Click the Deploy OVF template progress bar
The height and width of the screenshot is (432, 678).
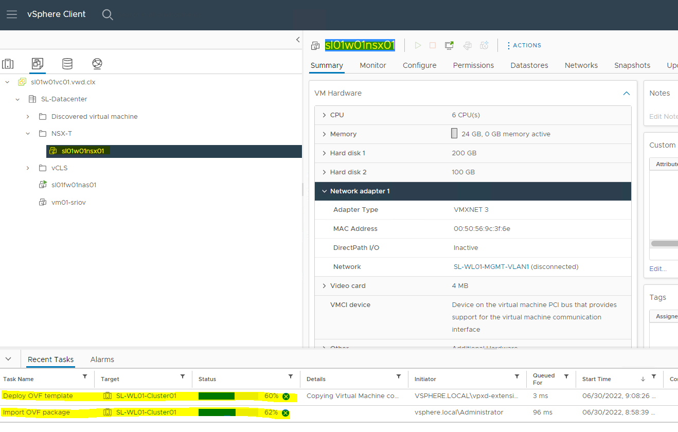pos(228,396)
